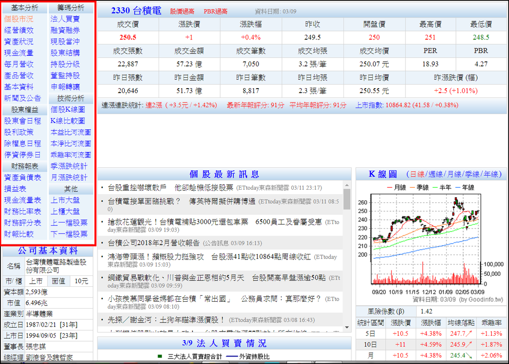The width and height of the screenshot is (509, 364).
Task: Open 財務評分表 link
Action: click(x=22, y=223)
